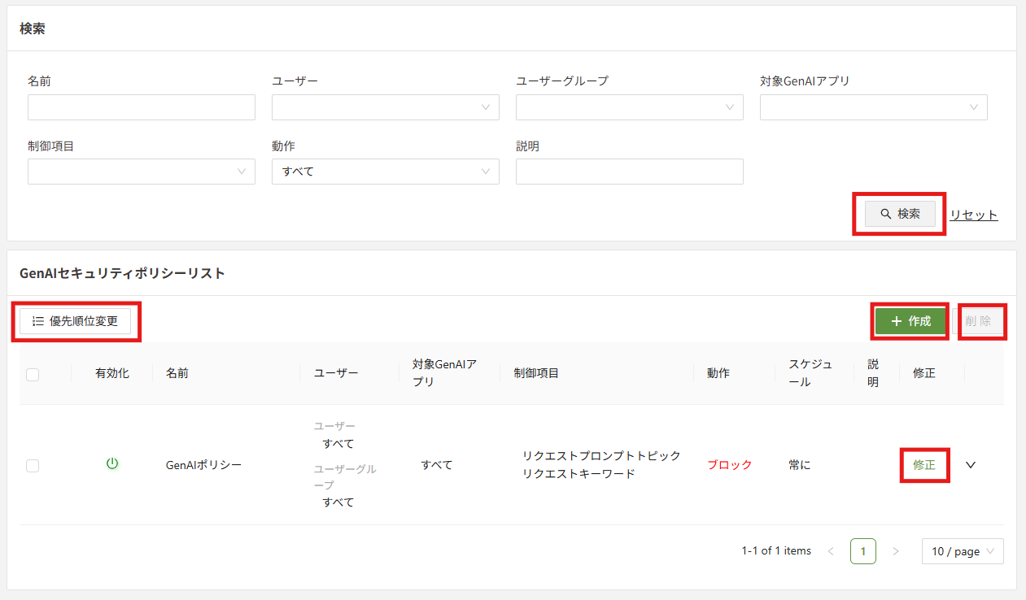The image size is (1026, 600).
Task: Click into the 説明 search field
Action: point(629,172)
